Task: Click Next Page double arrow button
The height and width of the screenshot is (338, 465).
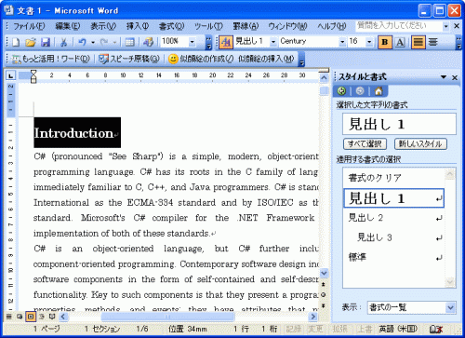Action: click(324, 305)
